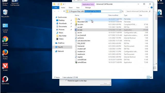Sort by the Date modified column header
The height and width of the screenshot is (93, 165).
point(115,15)
